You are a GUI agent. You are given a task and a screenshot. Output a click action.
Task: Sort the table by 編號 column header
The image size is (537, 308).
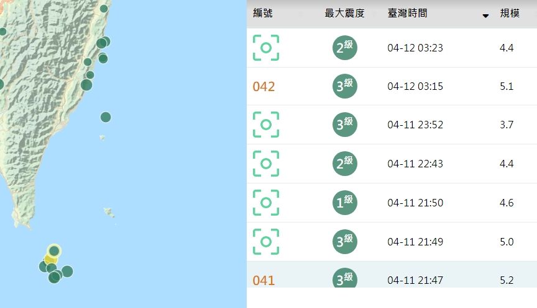[x=263, y=13]
